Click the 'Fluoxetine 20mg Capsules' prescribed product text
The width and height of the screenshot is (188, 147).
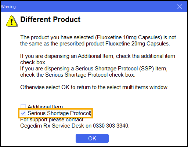coord(137,44)
